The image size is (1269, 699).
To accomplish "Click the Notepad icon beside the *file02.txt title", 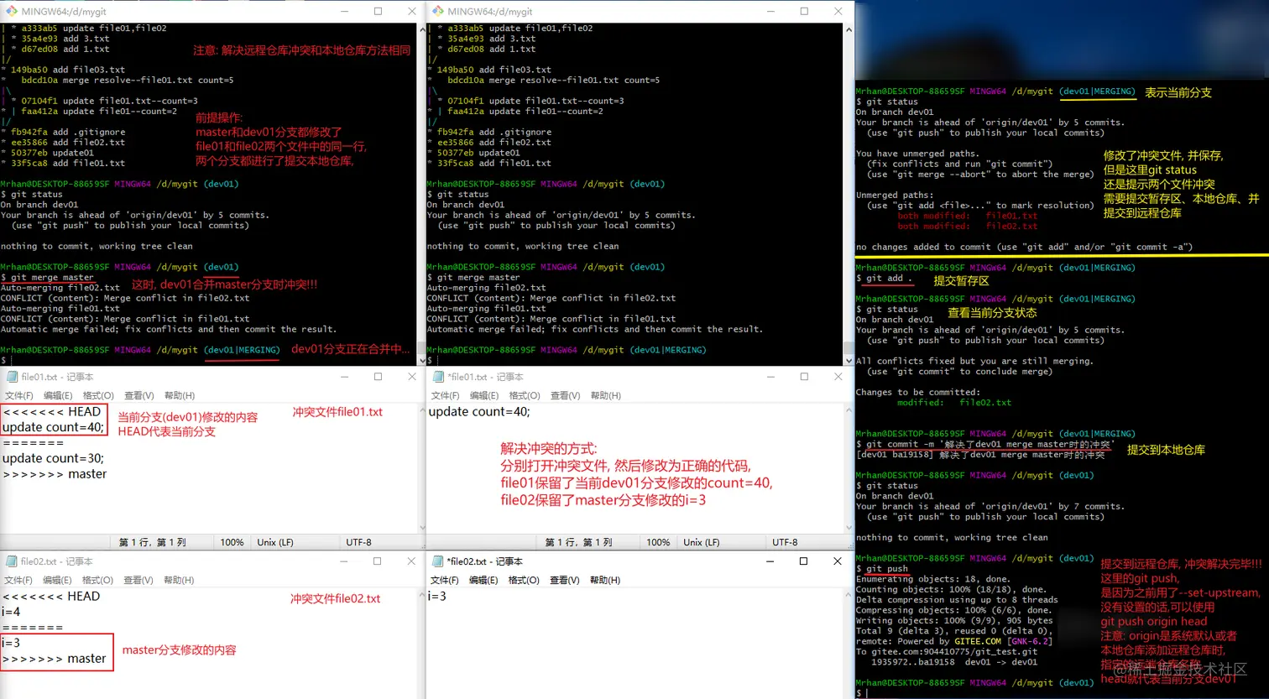I will [436, 561].
